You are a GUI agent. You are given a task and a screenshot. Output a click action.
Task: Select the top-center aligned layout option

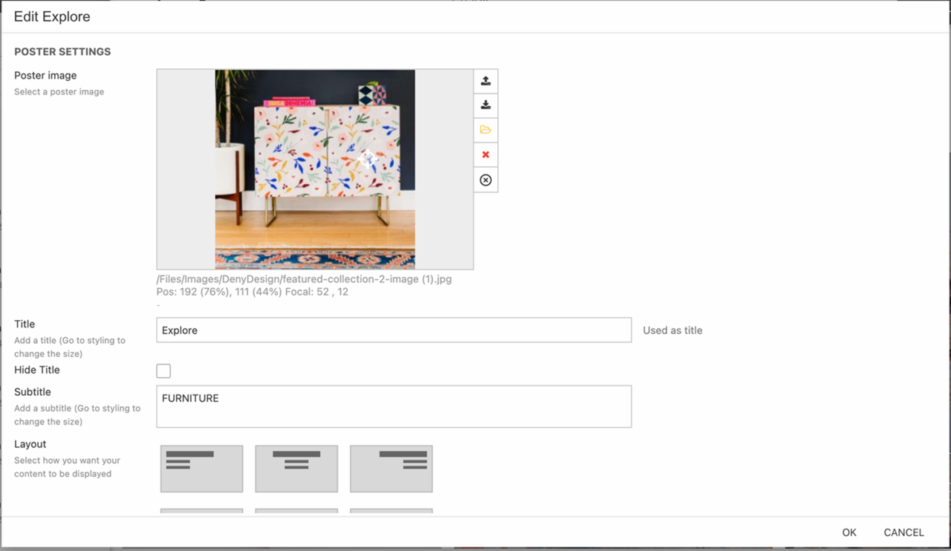296,469
